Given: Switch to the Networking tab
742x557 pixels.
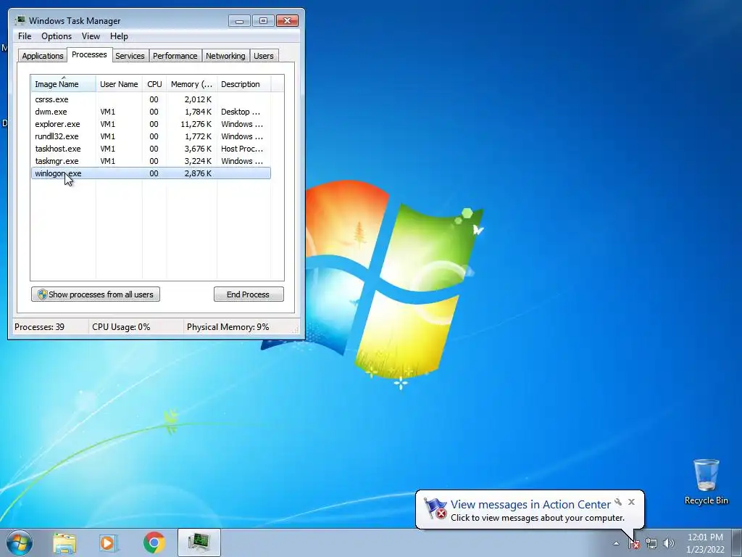Looking at the screenshot, I should (225, 56).
